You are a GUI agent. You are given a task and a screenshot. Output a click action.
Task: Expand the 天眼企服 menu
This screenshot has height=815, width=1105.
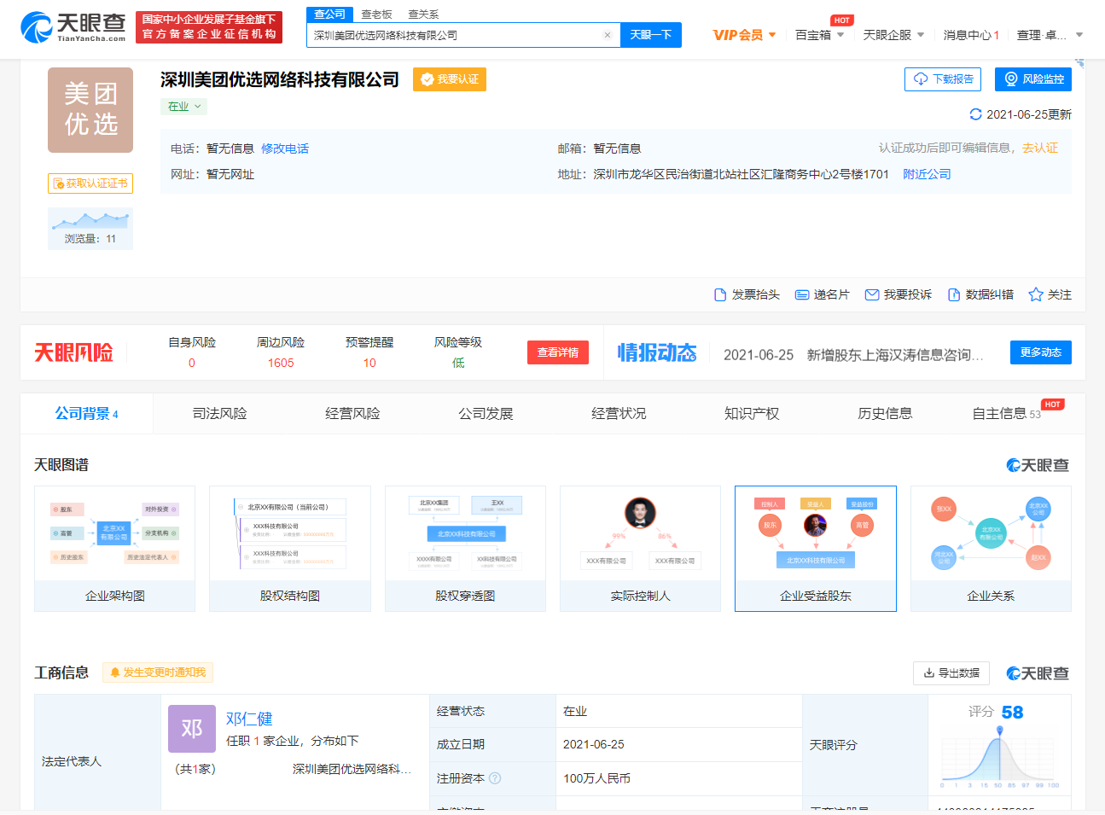pos(894,35)
